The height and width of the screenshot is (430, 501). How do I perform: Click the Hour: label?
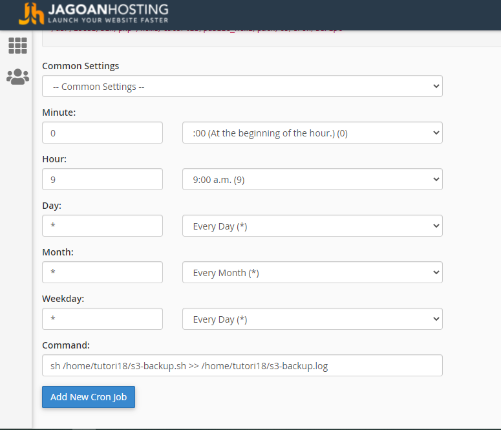(x=54, y=159)
